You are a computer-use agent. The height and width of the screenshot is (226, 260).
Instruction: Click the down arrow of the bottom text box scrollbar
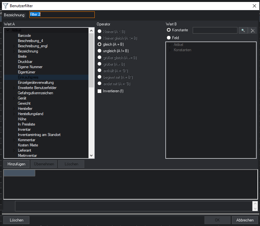[x=255, y=209]
